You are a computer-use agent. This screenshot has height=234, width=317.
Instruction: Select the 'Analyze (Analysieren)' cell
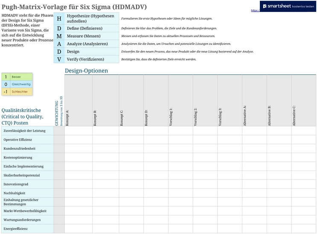point(92,44)
